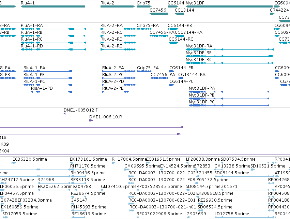Click transcript label RluA-2-RE
Viewport: 290px width, 219px height.
coord(111,46)
